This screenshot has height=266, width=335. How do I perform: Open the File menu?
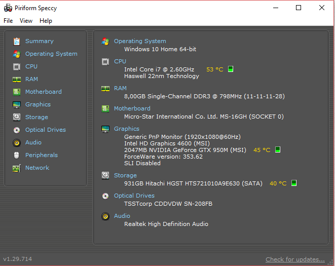[x=8, y=21]
